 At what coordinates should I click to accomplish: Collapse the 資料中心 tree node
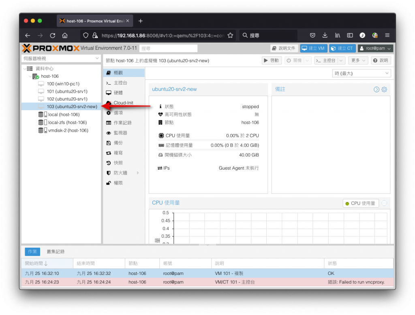25,69
